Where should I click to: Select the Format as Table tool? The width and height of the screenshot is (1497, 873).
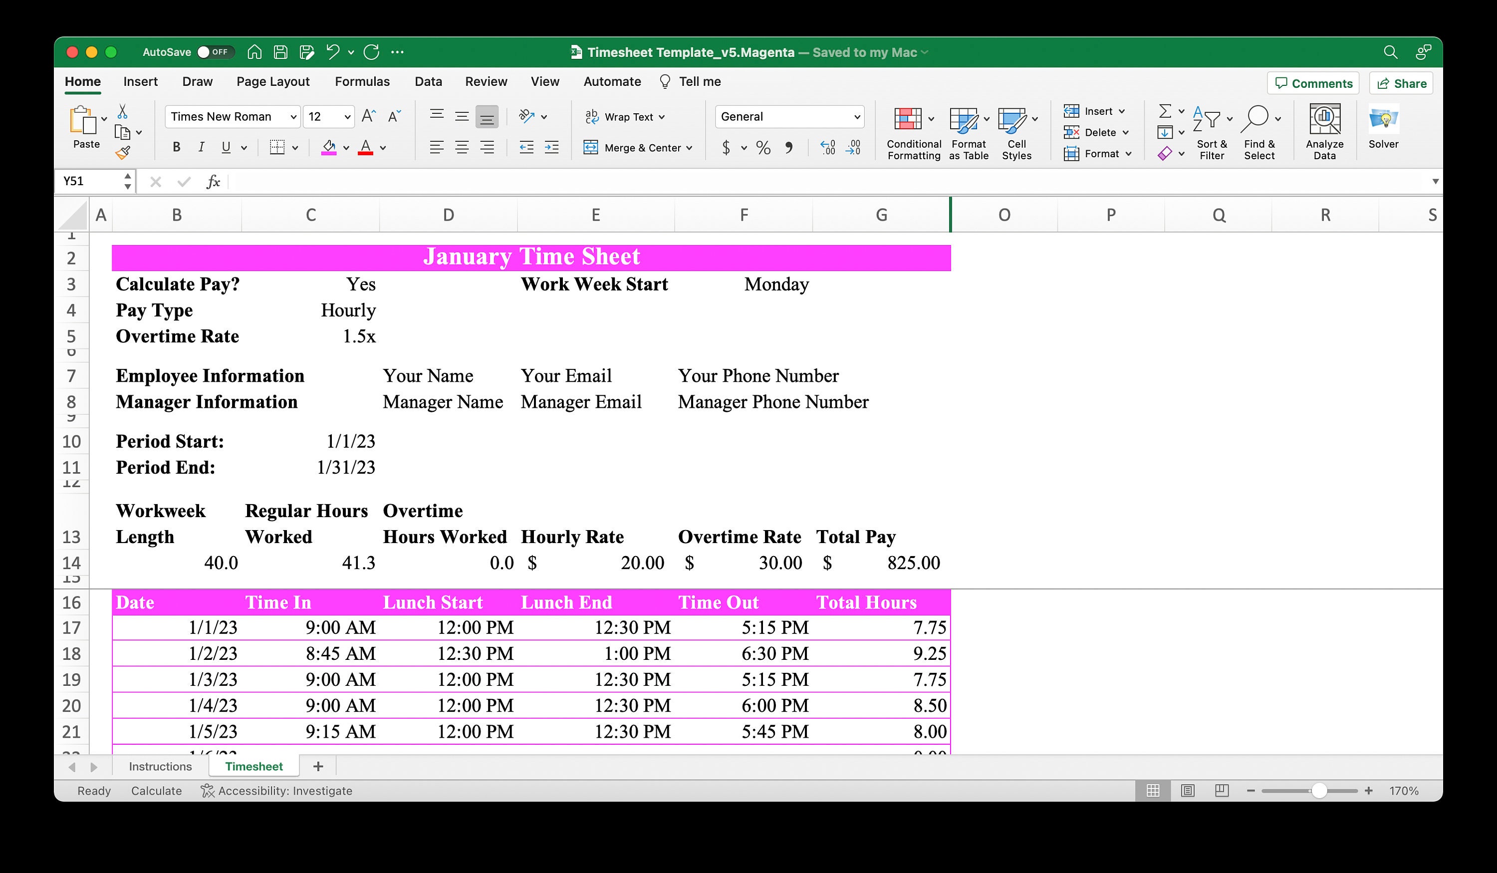point(966,132)
